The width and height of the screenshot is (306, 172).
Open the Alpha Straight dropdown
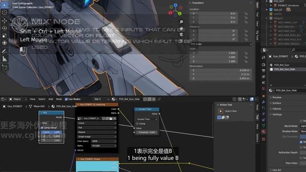click(104, 146)
